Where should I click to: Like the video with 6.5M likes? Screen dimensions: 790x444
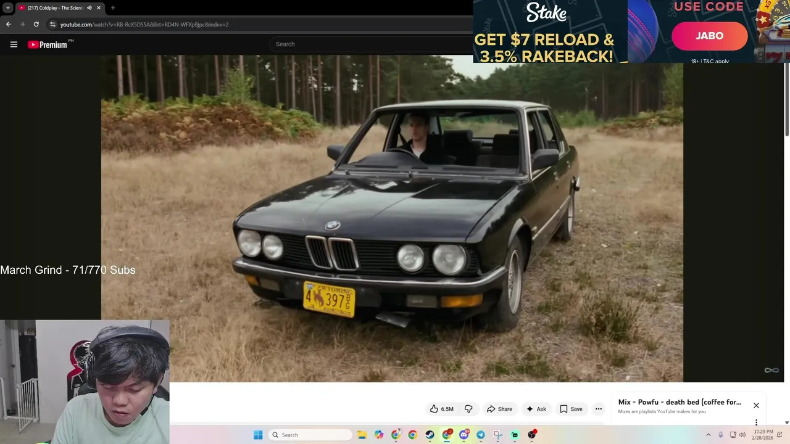click(x=442, y=409)
